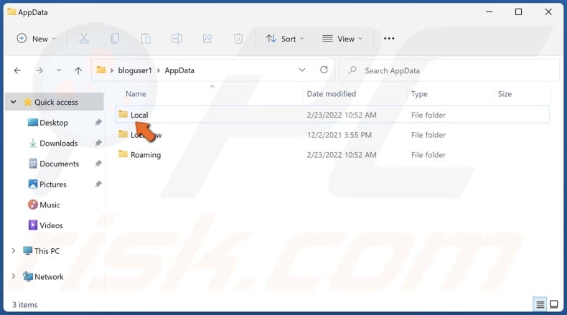
Task: Select Quick access in sidebar
Action: [56, 103]
